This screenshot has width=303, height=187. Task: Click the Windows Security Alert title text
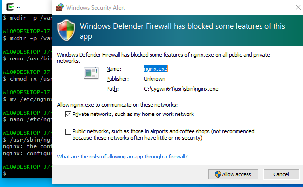click(x=96, y=8)
